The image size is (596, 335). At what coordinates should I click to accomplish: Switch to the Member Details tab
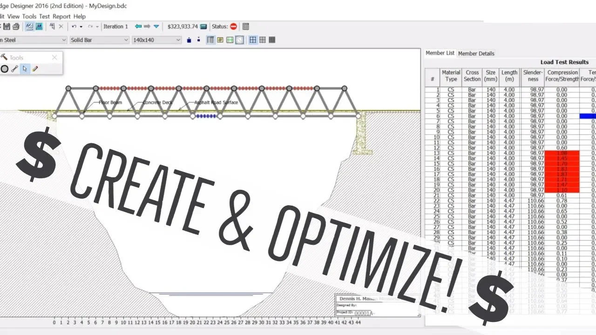(x=476, y=54)
